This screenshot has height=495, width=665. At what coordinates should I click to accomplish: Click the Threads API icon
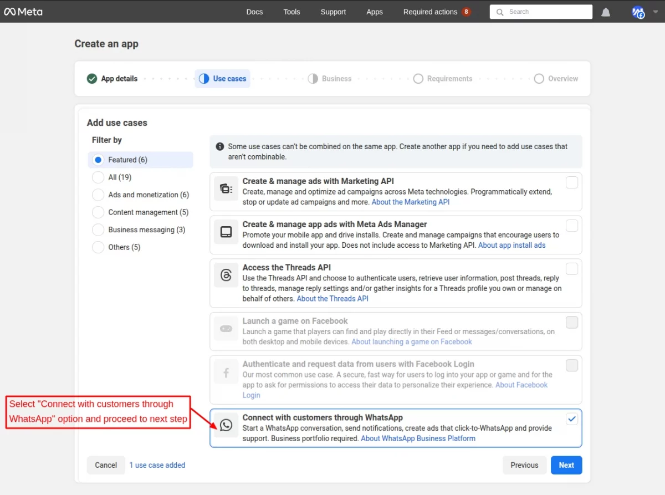226,275
